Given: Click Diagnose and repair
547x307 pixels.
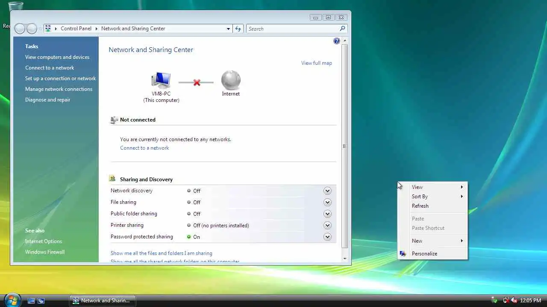Looking at the screenshot, I should pyautogui.click(x=47, y=100).
